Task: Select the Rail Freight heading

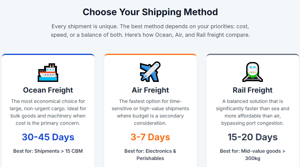Action: [x=252, y=90]
